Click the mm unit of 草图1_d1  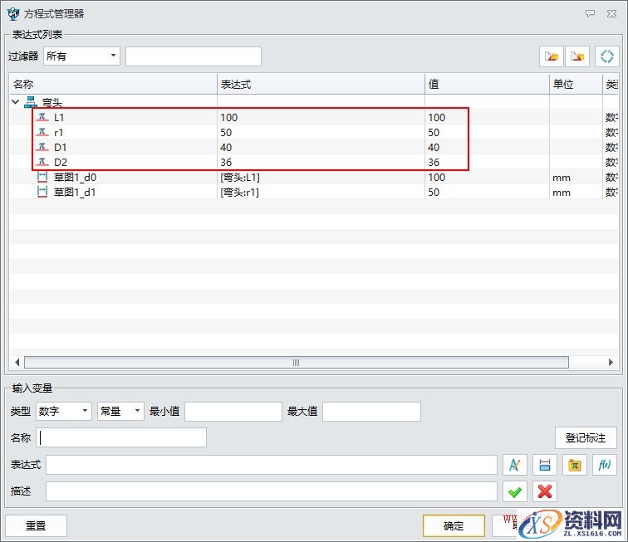562,193
